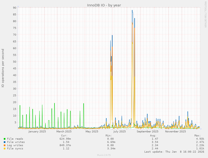
Task: Click File writes current value 1.54
Action: [x=66, y=142]
